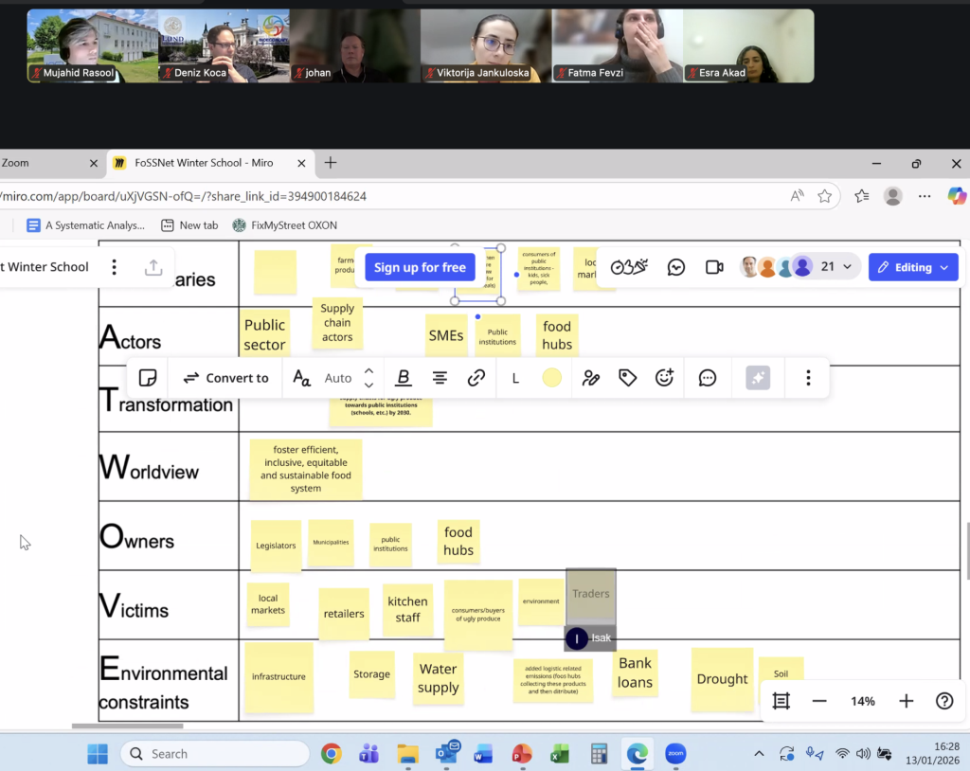Pick the yellow sticky note color swatch

(552, 378)
